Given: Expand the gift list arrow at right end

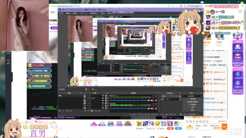Looking at the screenshot, I should tap(181, 124).
